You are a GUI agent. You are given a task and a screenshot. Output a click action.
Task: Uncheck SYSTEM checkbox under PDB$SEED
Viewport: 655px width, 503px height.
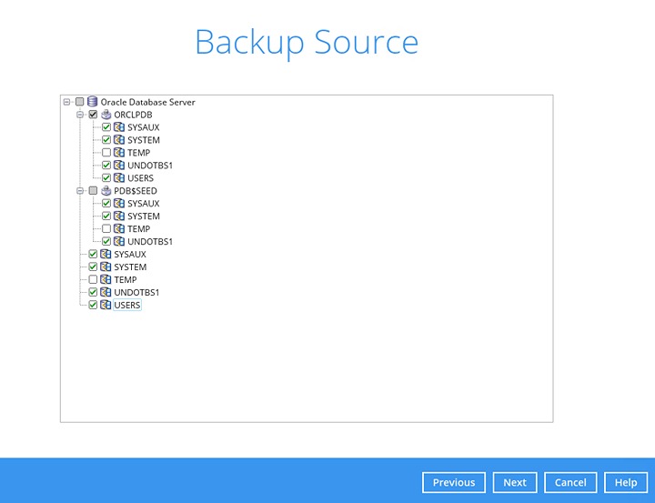tap(106, 216)
